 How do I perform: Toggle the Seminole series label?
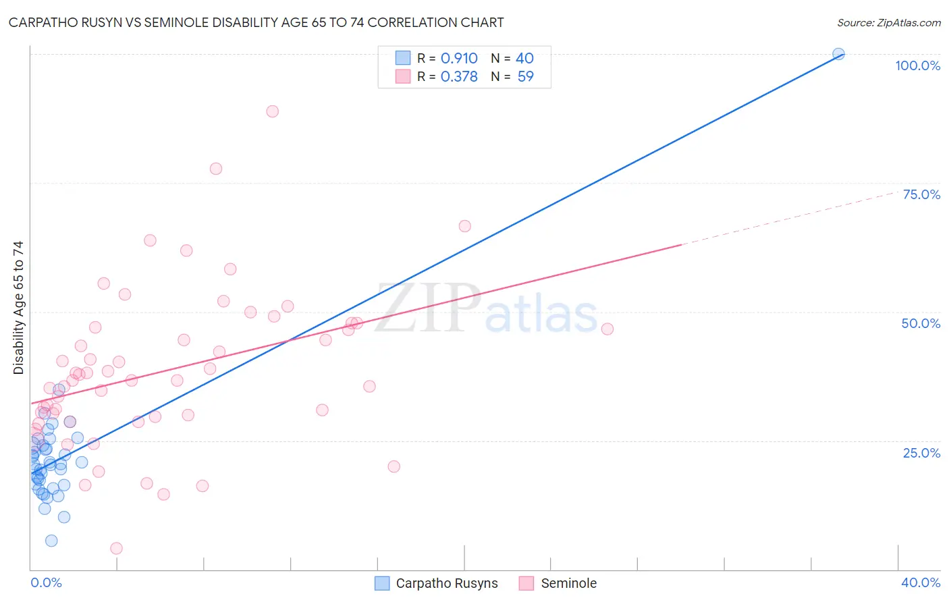pos(569,583)
